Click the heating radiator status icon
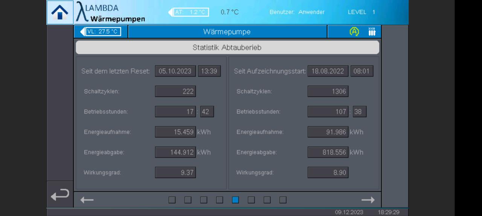 click(372, 32)
